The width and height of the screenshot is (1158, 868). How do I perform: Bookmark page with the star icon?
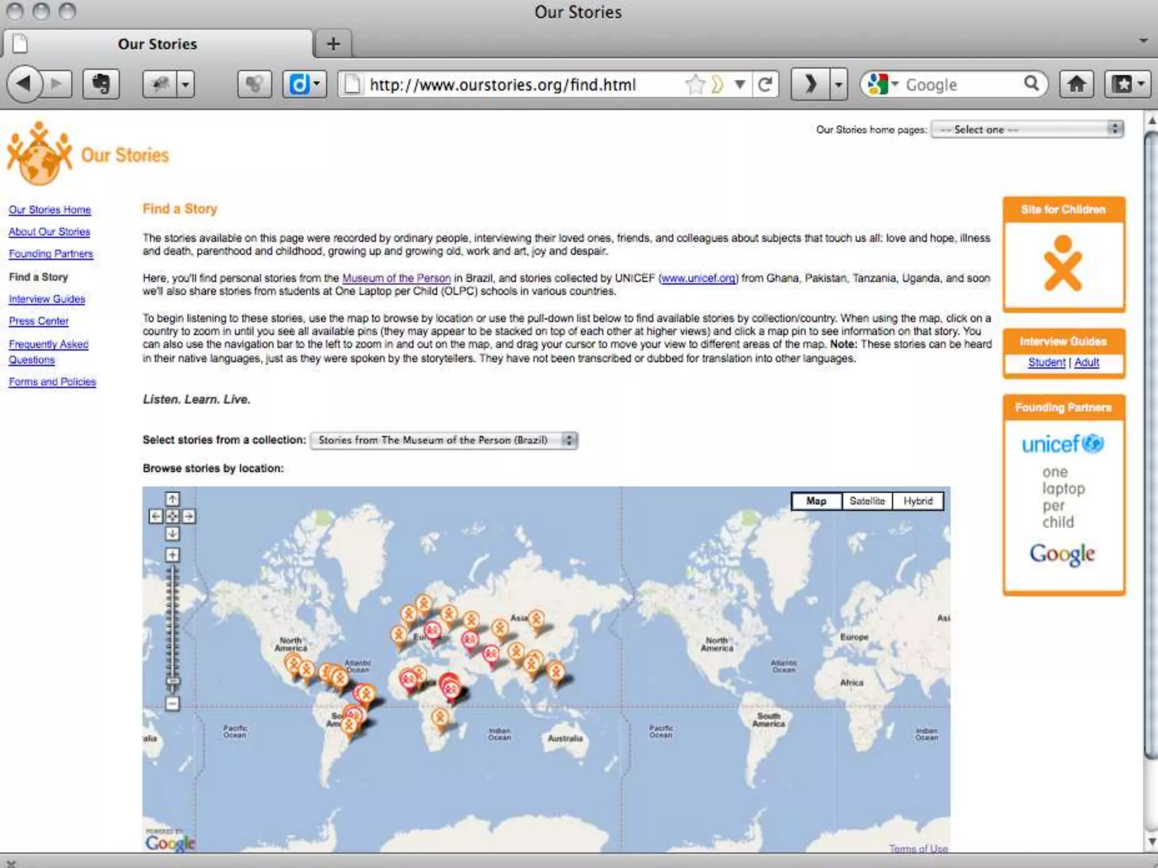point(695,85)
